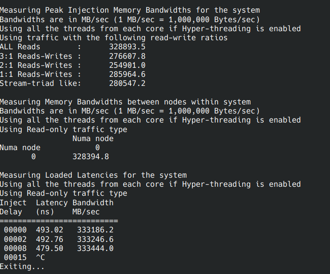
Task: Click the latency value 493.02
Action: point(50,230)
